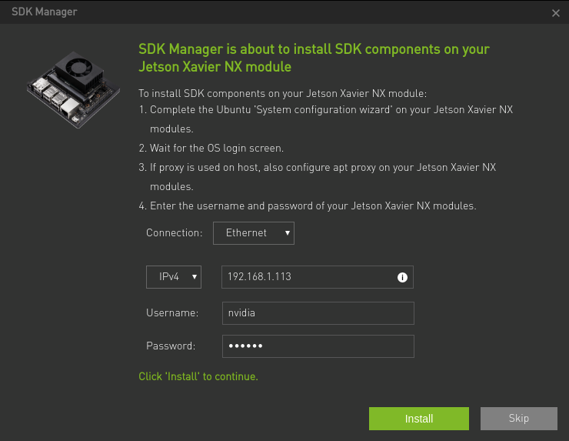Click the 'SDK Manager' window title text

(45, 12)
